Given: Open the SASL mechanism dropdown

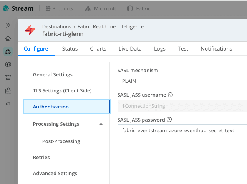Looking at the screenshot, I should 182,81.
